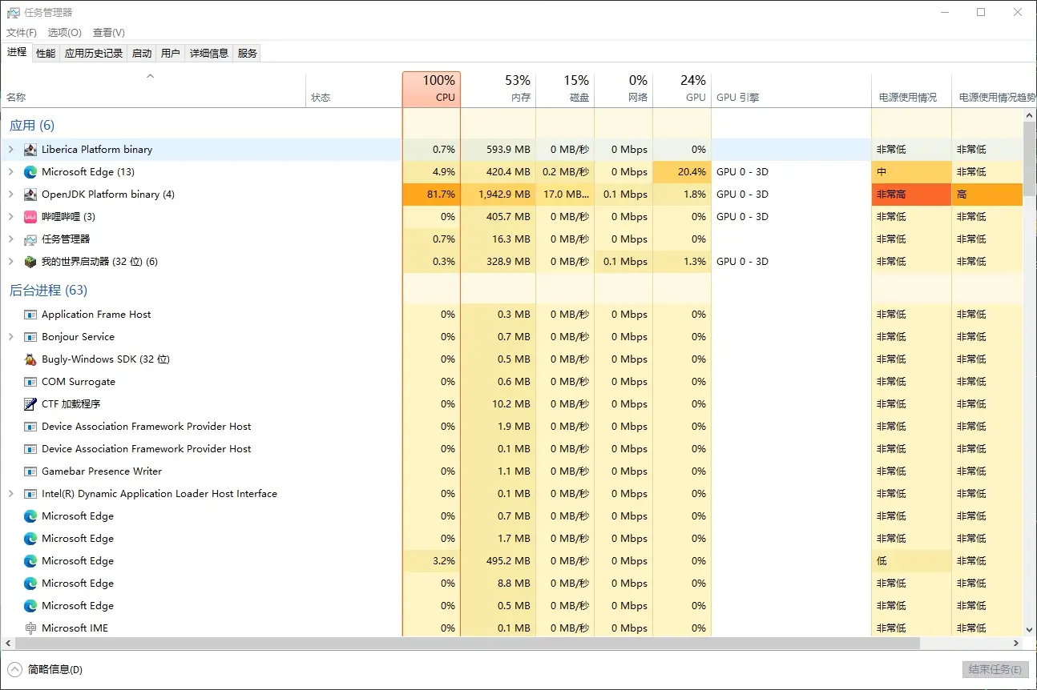Sort by the 网络 column header
Viewport: 1037px width, 690px height.
tap(623, 89)
